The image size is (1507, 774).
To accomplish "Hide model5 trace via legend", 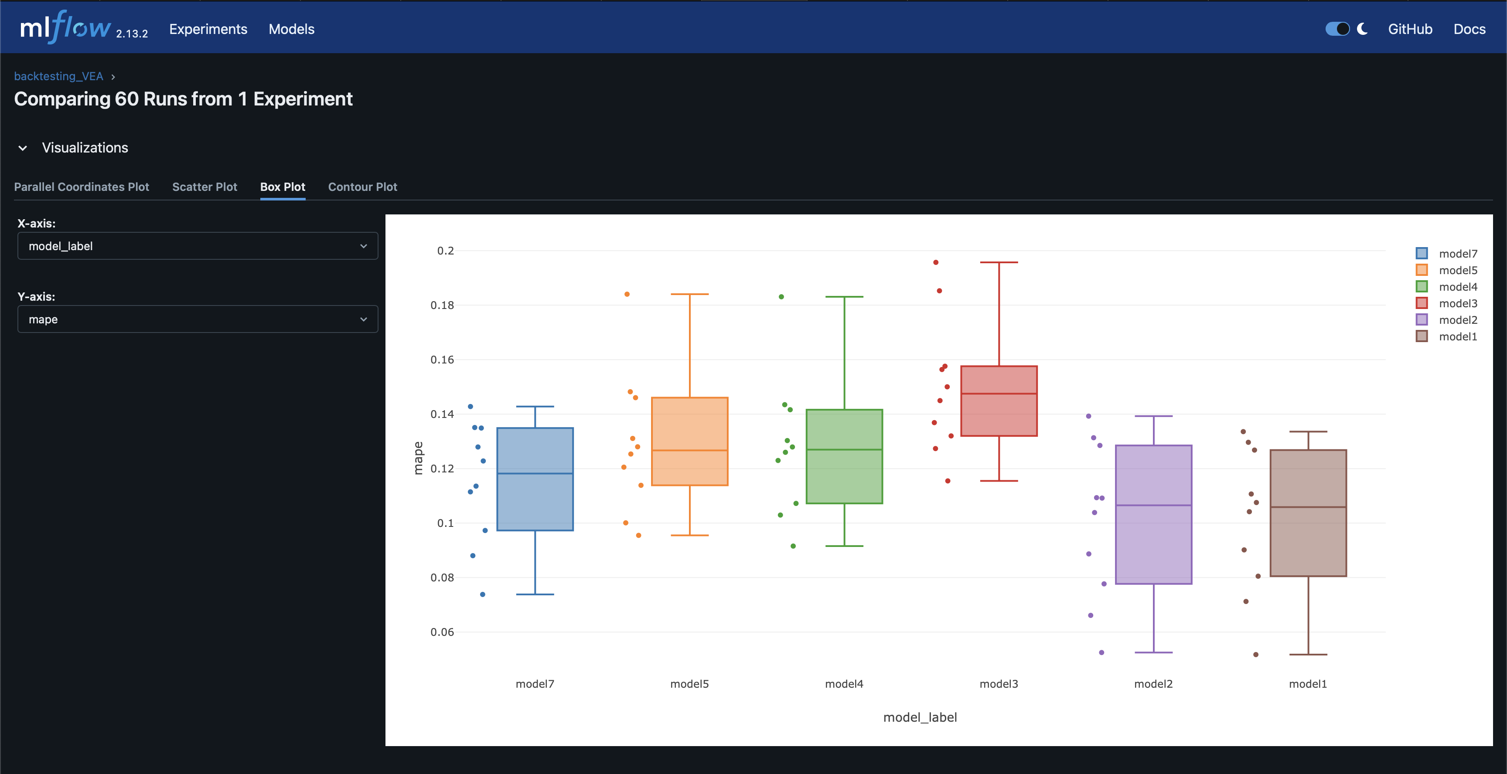I will tap(1457, 270).
